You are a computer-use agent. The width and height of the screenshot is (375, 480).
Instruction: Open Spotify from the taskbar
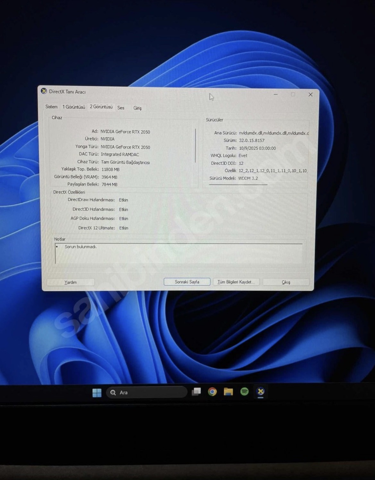(x=244, y=391)
